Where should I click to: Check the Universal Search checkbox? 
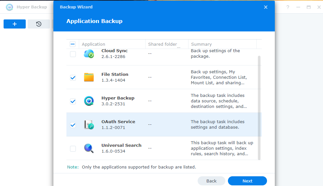pyautogui.click(x=73, y=148)
